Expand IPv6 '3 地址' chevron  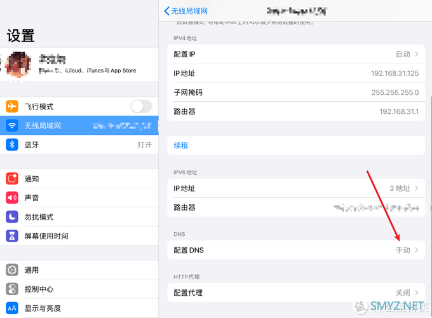[417, 188]
